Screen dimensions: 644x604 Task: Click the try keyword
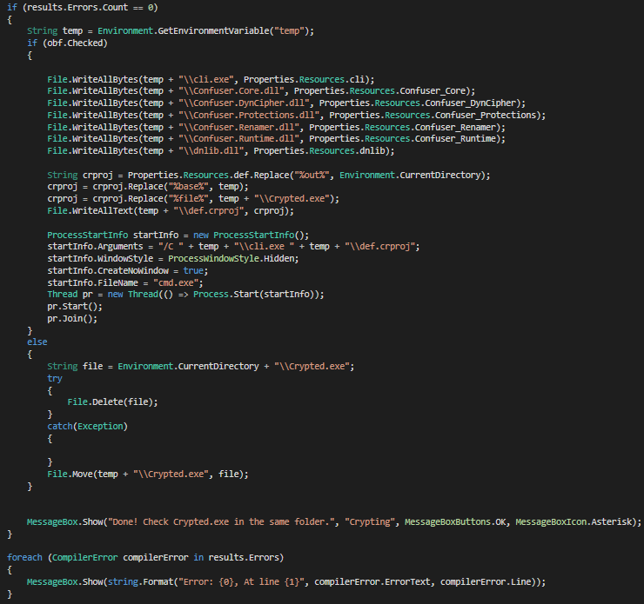pyautogui.click(x=55, y=378)
